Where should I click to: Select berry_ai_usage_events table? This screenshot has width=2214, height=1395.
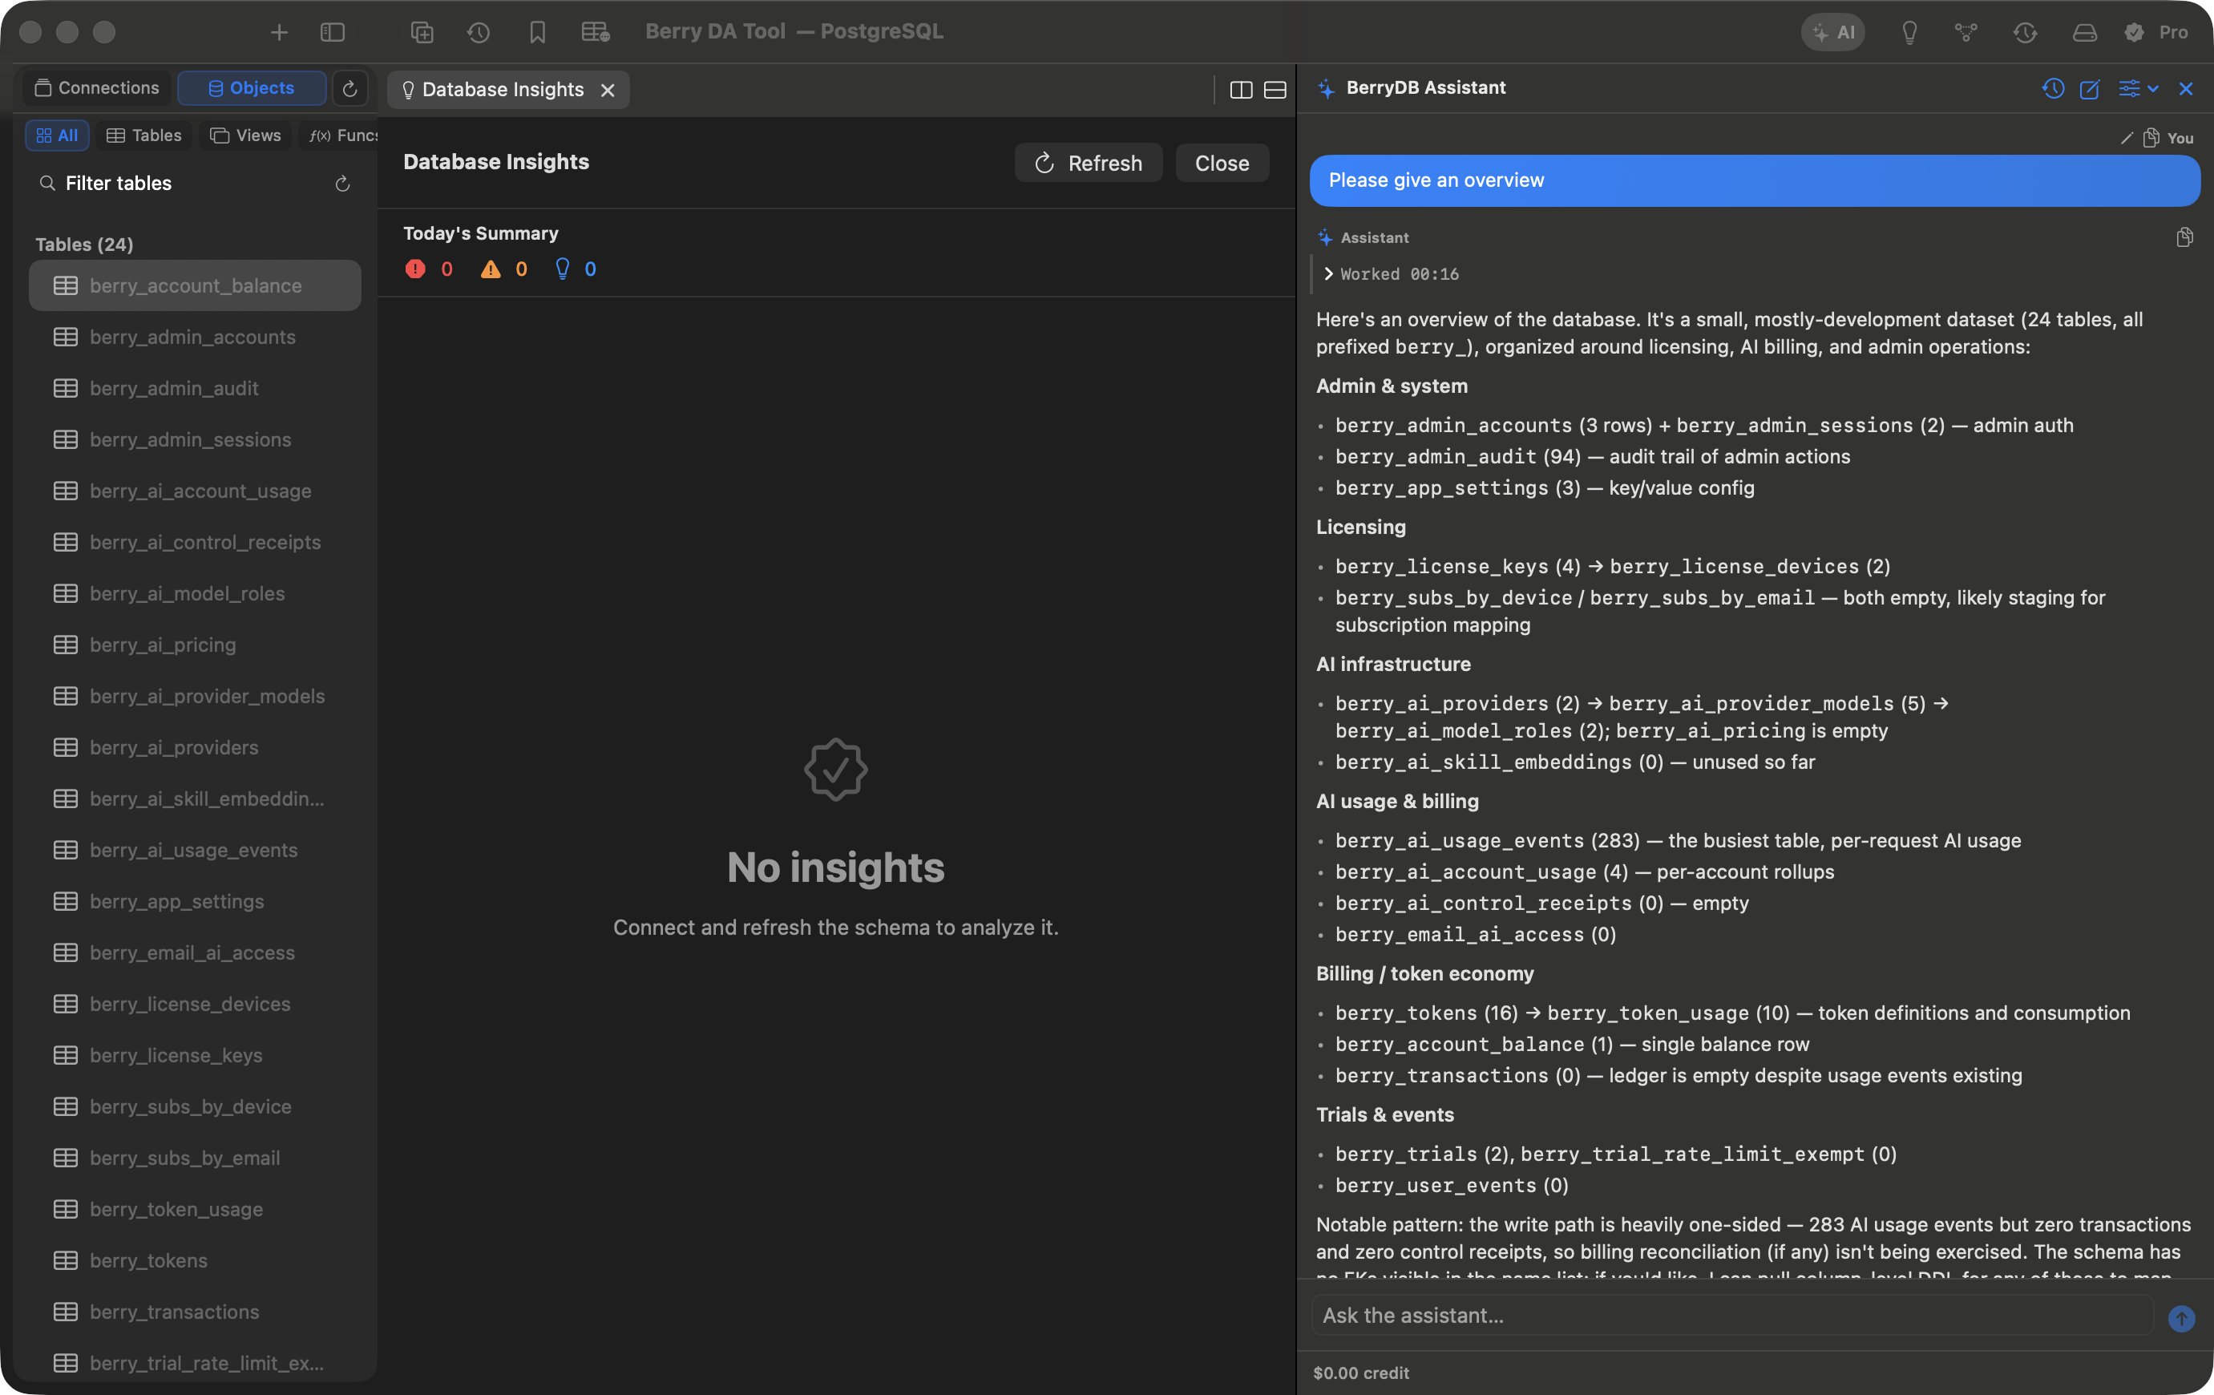(195, 851)
